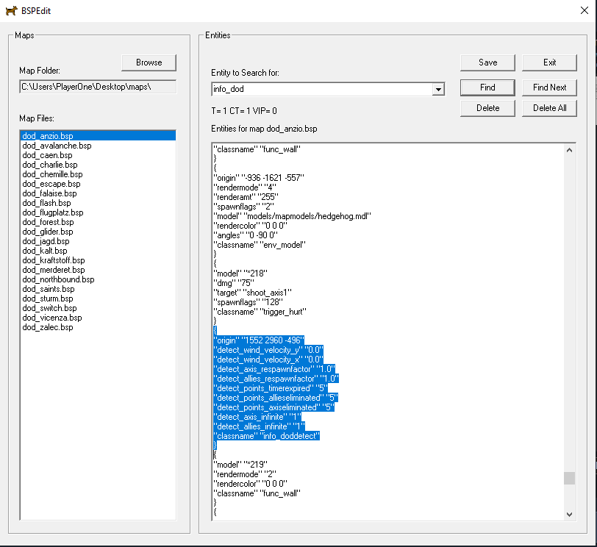The height and width of the screenshot is (547, 597).
Task: Click the detect_points_timerexpired line
Action: point(271,388)
